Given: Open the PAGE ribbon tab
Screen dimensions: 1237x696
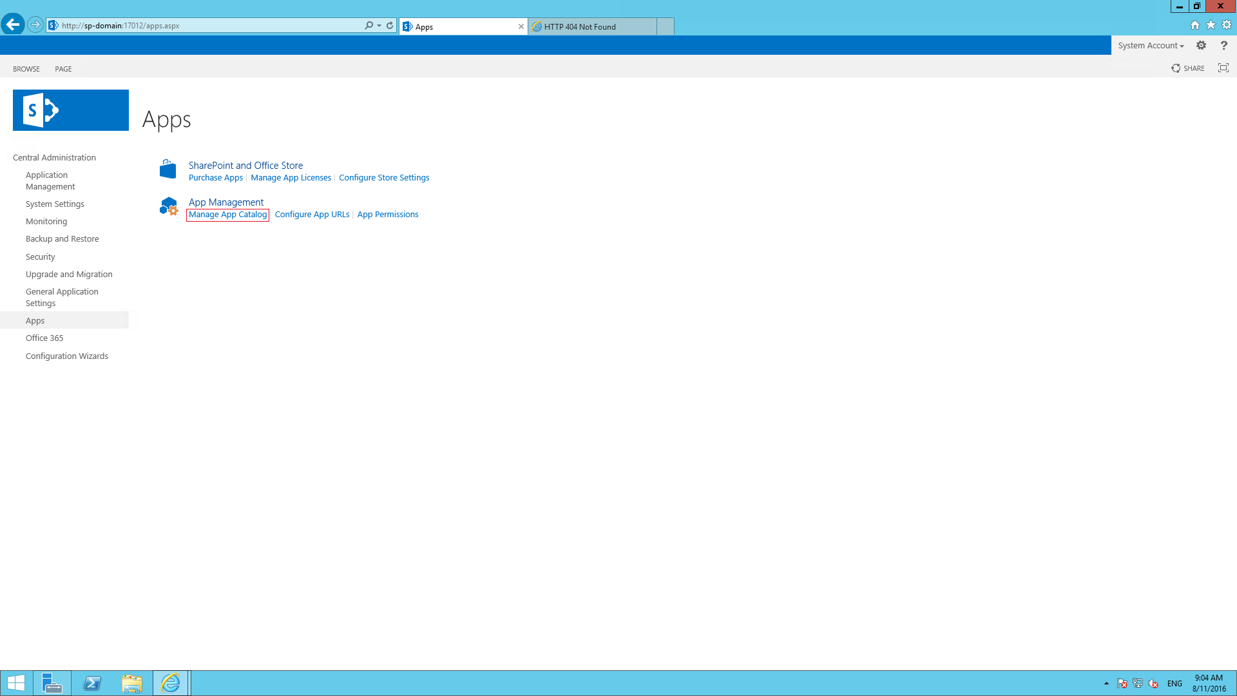Looking at the screenshot, I should point(63,69).
